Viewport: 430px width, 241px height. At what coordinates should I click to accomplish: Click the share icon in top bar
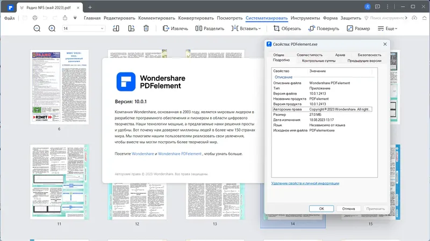click(64, 18)
